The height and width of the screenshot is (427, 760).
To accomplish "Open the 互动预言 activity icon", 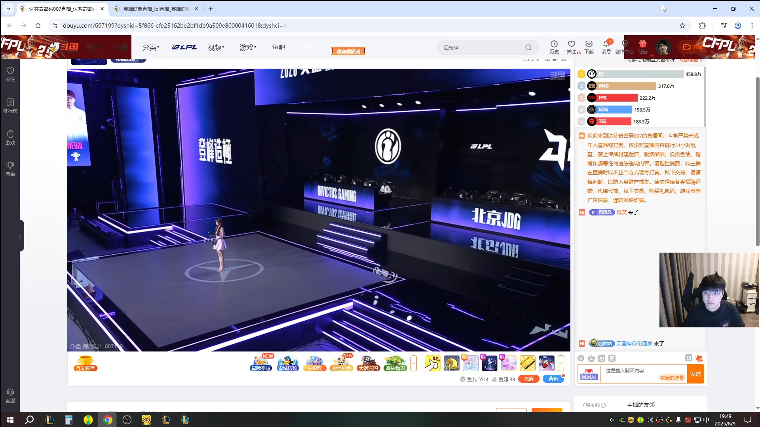I will tap(85, 363).
